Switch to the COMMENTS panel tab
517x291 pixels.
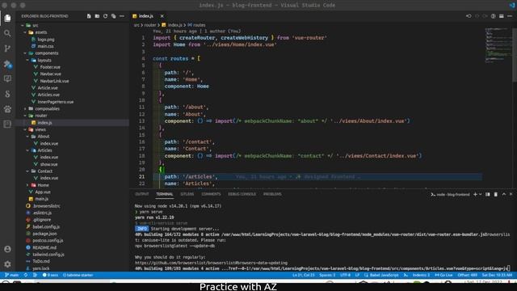coord(211,194)
